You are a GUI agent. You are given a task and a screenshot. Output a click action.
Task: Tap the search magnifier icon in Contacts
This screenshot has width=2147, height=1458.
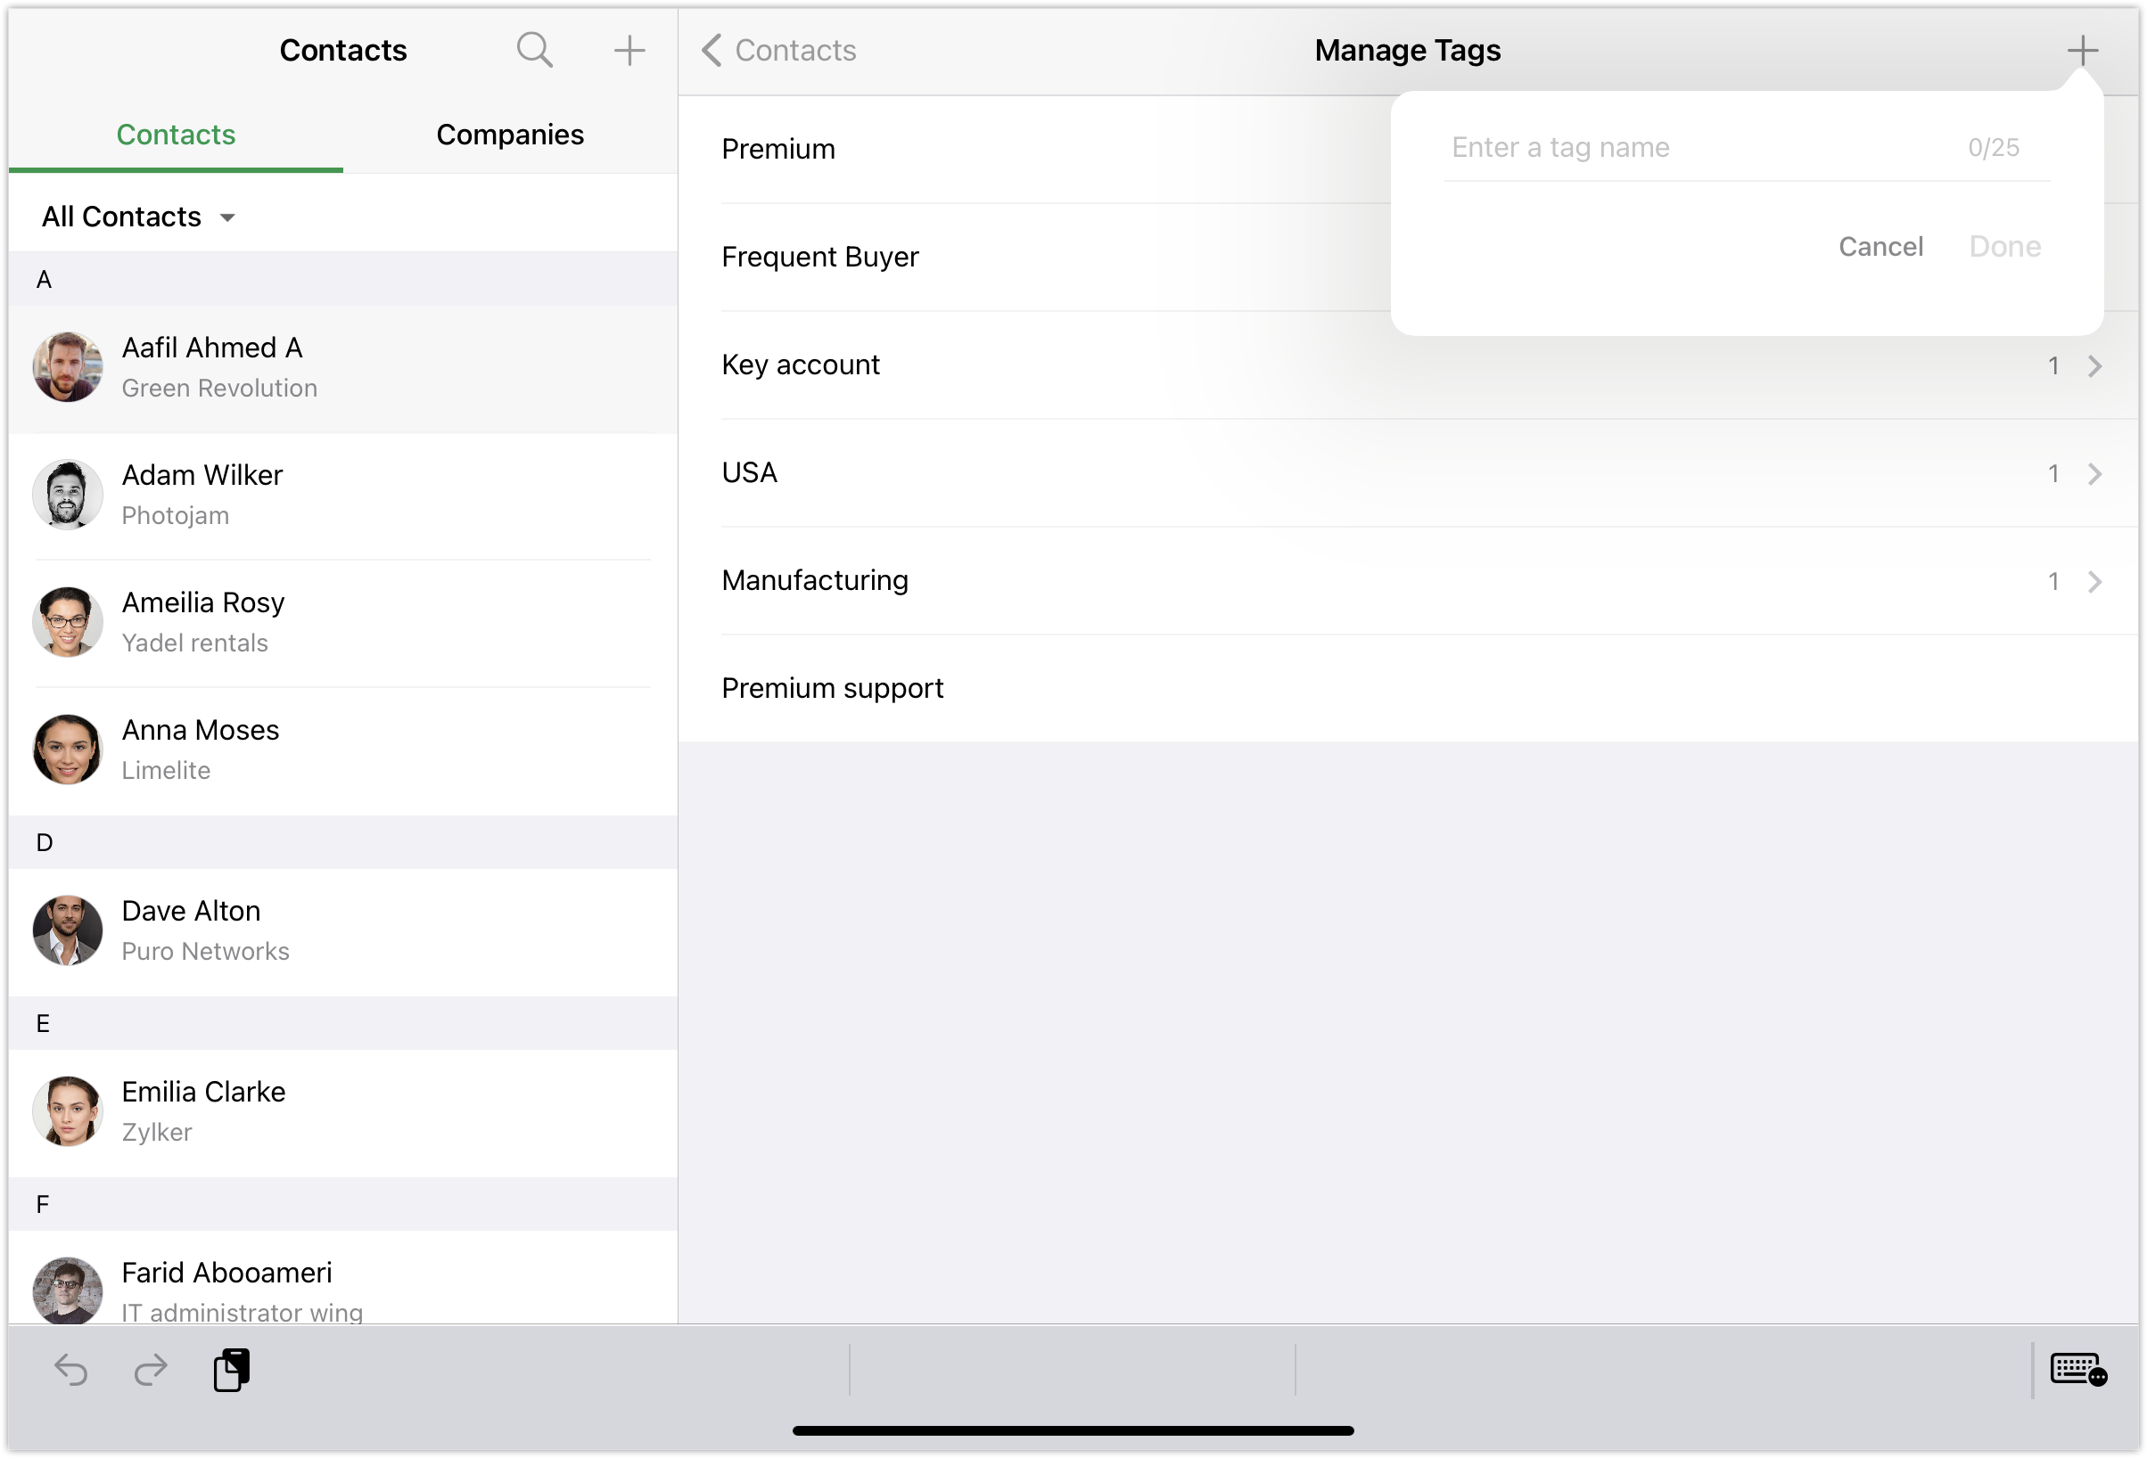(x=534, y=50)
